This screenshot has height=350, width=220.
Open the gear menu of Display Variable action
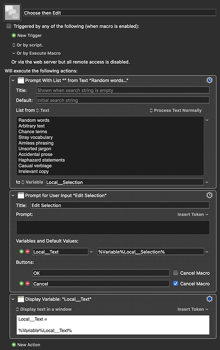click(209, 299)
